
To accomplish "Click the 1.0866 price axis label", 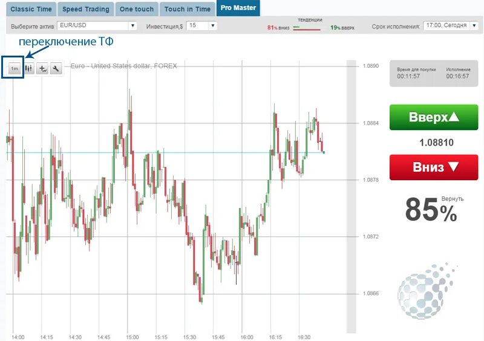I will (370, 293).
